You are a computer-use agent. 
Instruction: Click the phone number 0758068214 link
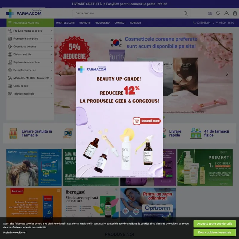click(203, 23)
